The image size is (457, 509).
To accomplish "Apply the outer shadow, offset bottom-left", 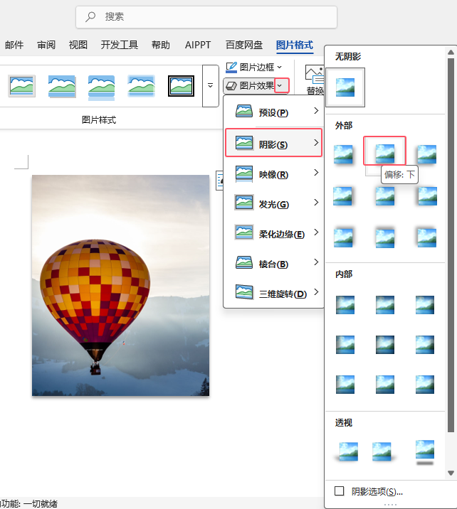I will coord(427,154).
